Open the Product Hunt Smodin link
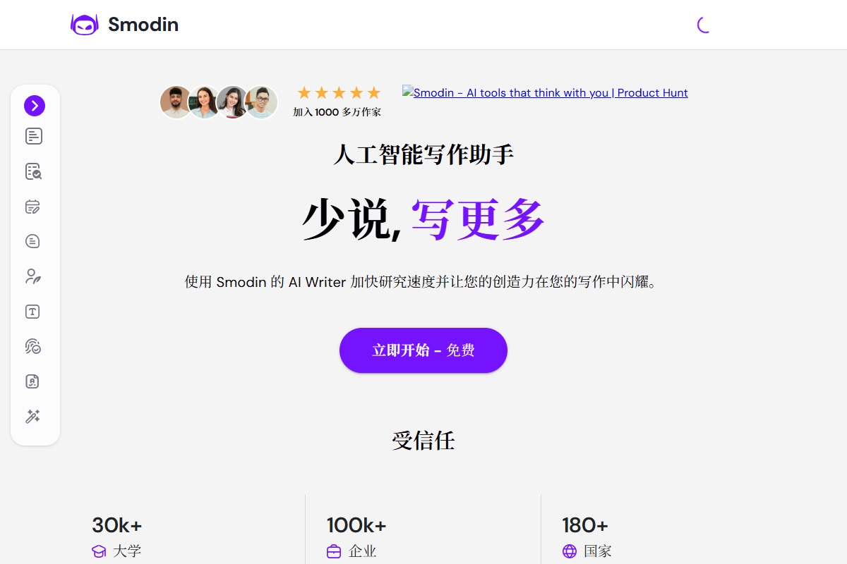847x564 pixels. [545, 92]
